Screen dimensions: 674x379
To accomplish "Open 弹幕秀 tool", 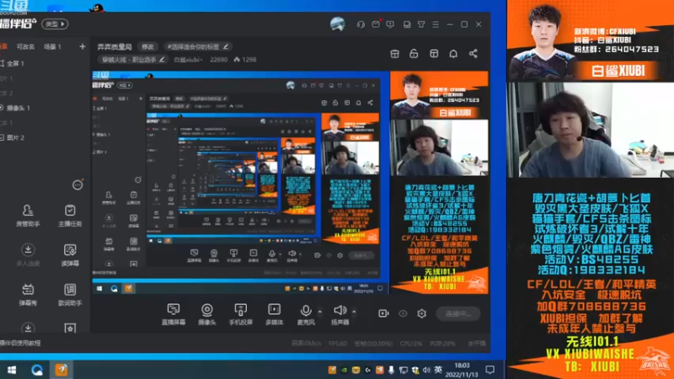I will point(28,295).
